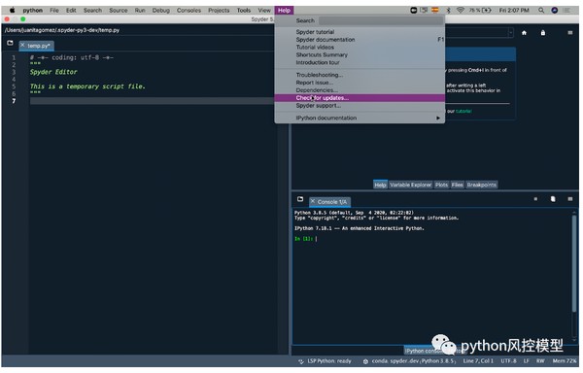This screenshot has height=373, width=583.
Task: Switch to the Variable Explorer tab
Action: click(x=410, y=185)
